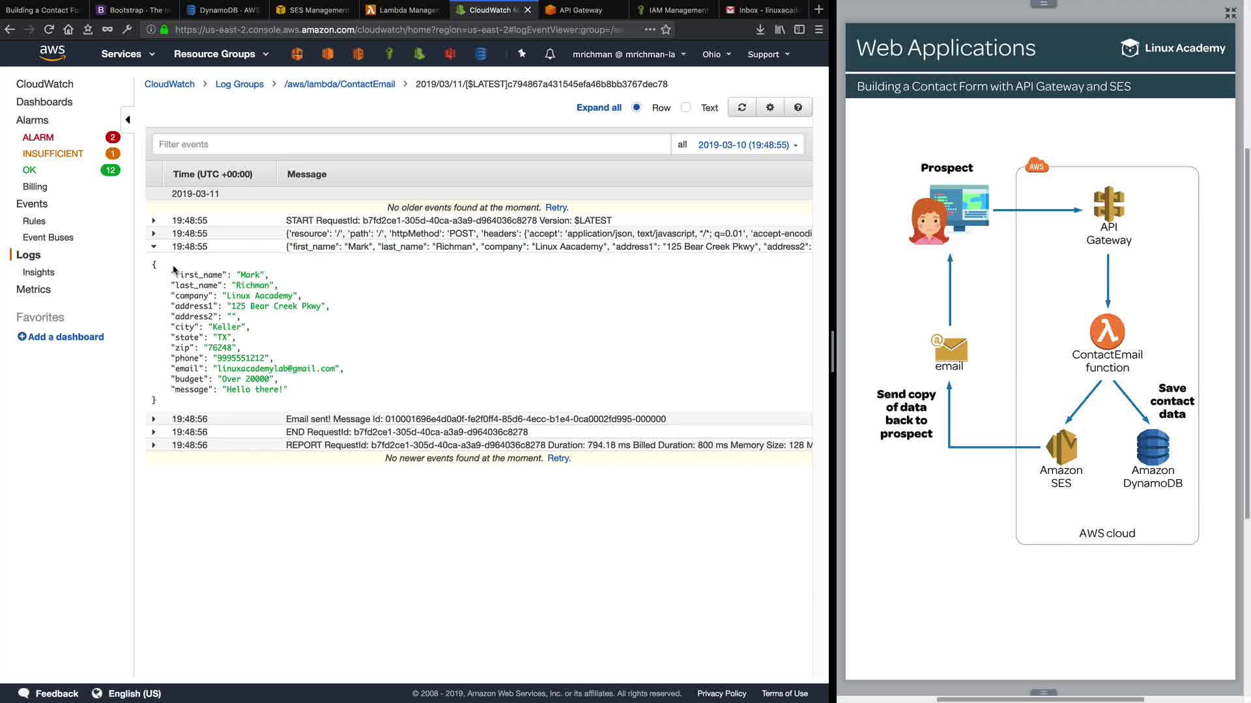Click the refresh log events icon
The height and width of the screenshot is (703, 1251).
[x=741, y=107]
